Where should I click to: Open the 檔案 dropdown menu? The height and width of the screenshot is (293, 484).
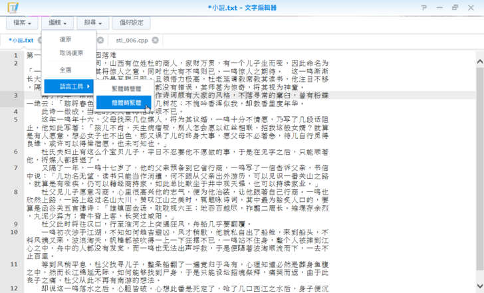pyautogui.click(x=23, y=23)
